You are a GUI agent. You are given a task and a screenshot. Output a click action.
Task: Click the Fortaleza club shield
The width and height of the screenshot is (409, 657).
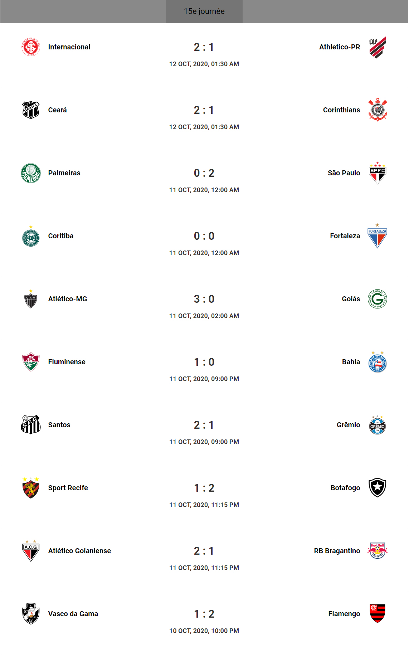378,236
